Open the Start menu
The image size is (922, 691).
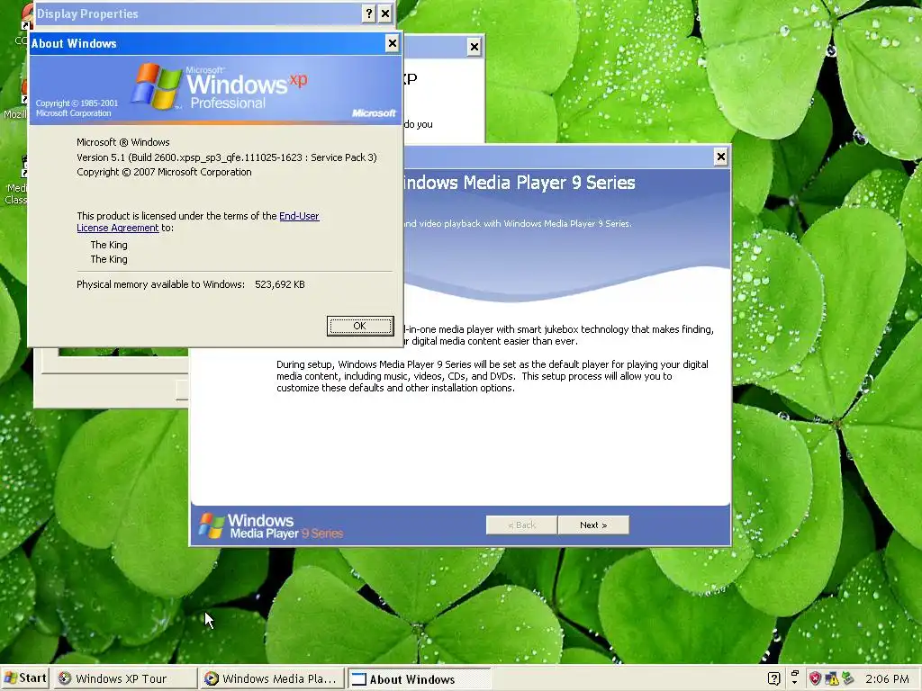coord(25,678)
